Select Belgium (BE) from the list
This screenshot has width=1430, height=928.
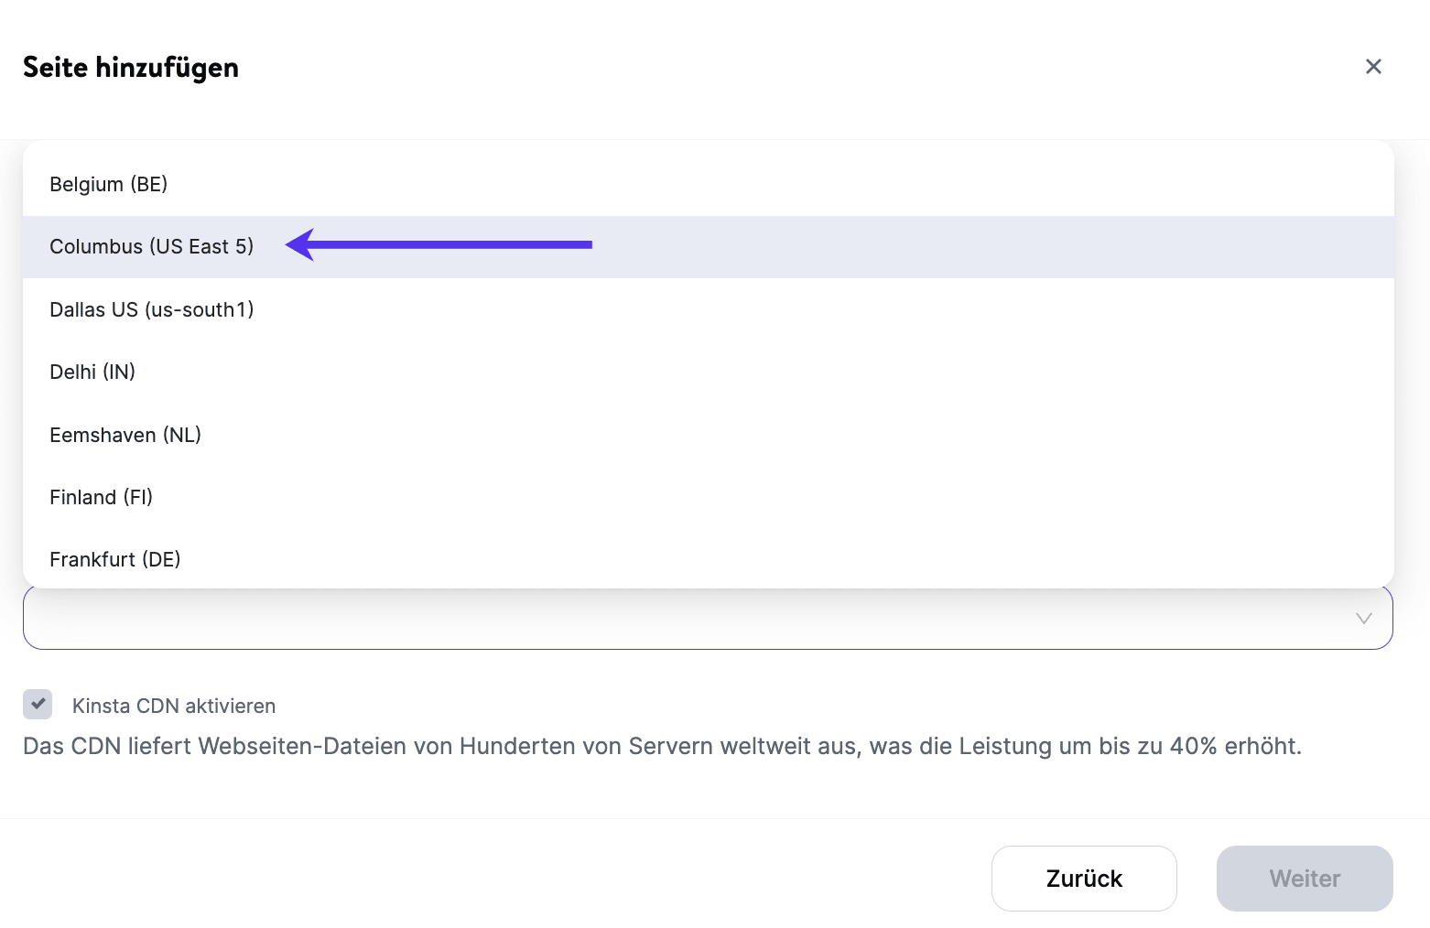[x=109, y=185]
